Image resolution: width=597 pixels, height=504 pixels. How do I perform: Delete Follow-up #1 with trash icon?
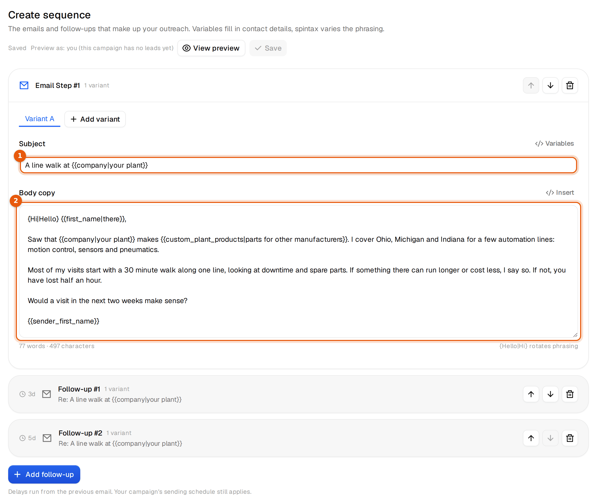pos(570,394)
